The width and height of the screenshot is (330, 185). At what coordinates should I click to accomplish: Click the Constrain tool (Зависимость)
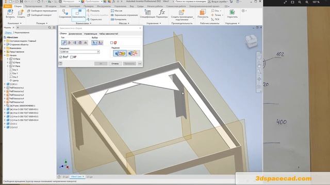click(79, 15)
